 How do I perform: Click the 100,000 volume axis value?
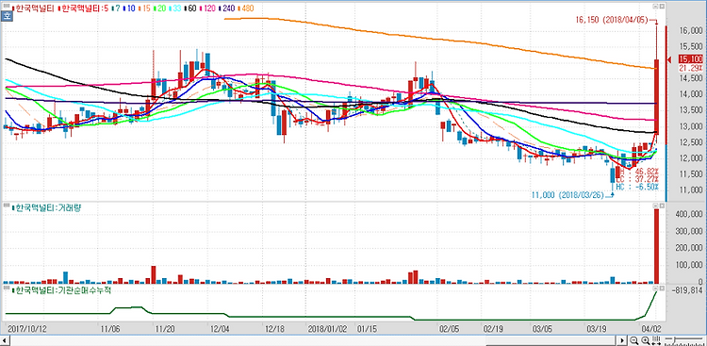click(x=688, y=265)
